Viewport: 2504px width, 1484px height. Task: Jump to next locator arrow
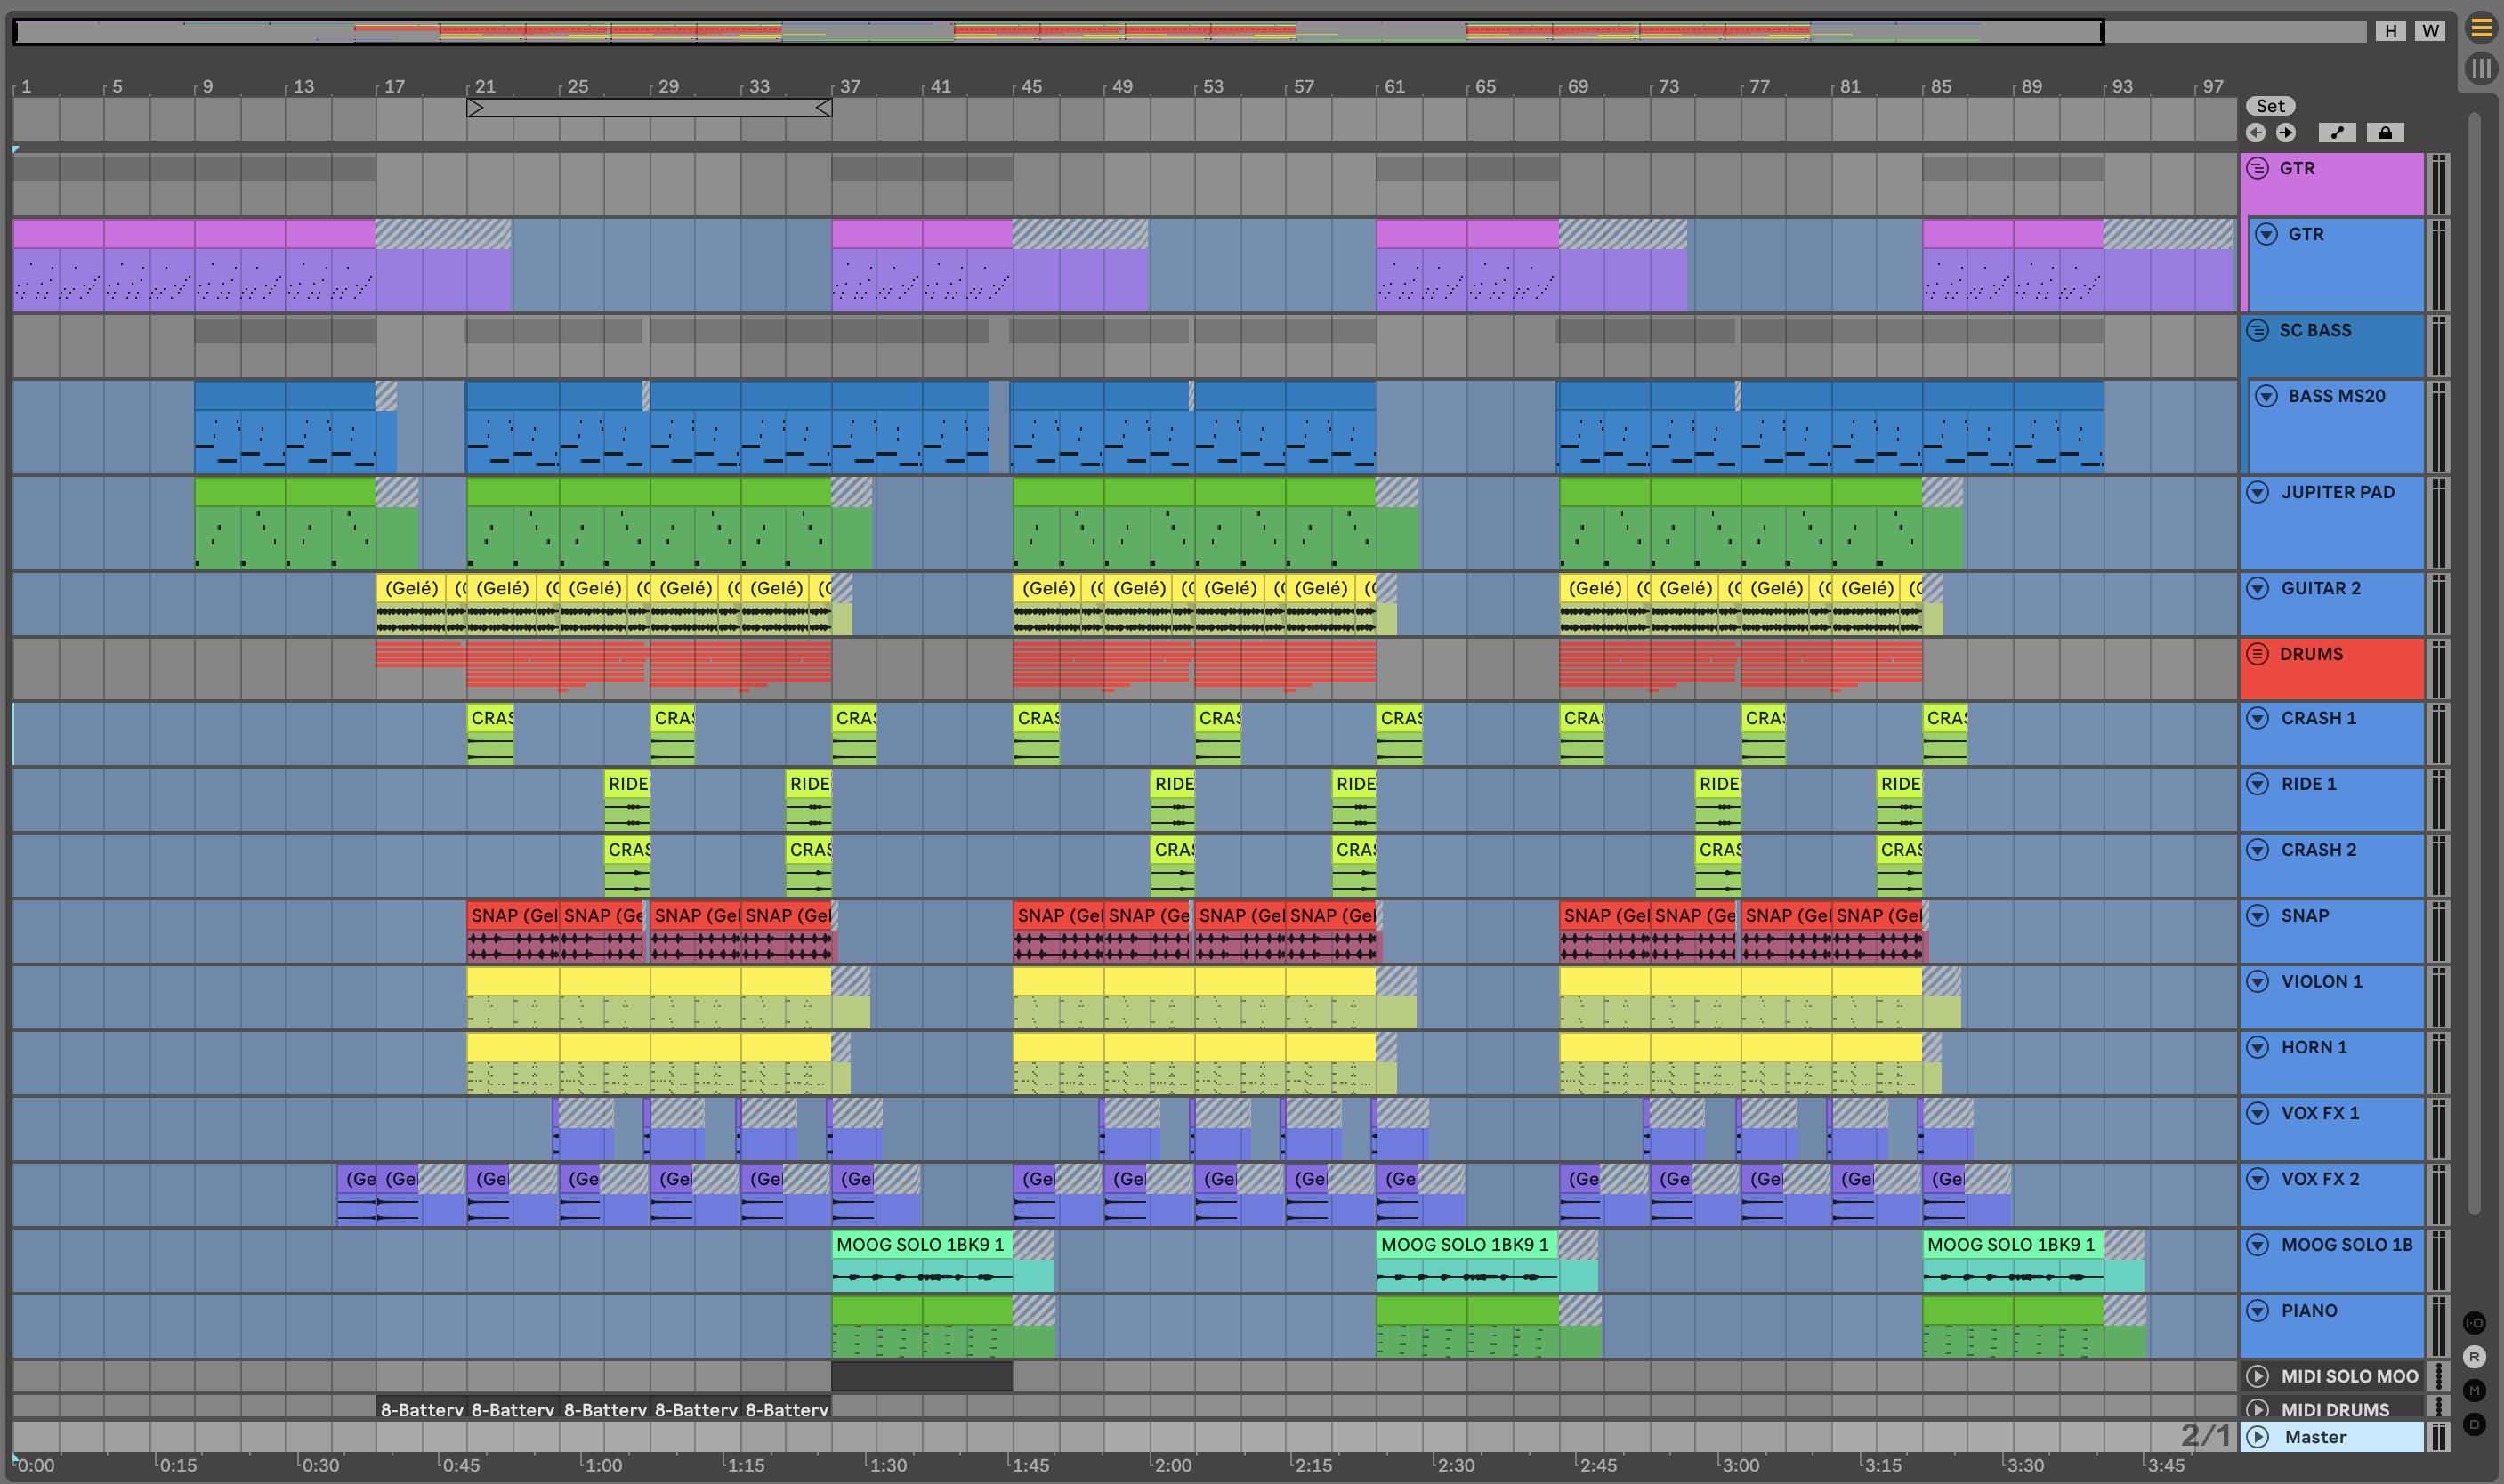[x=2286, y=133]
